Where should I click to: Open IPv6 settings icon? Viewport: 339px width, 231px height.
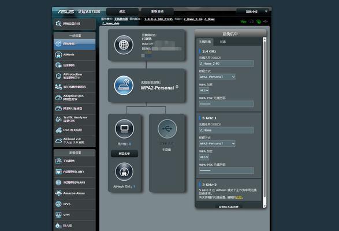click(58, 204)
